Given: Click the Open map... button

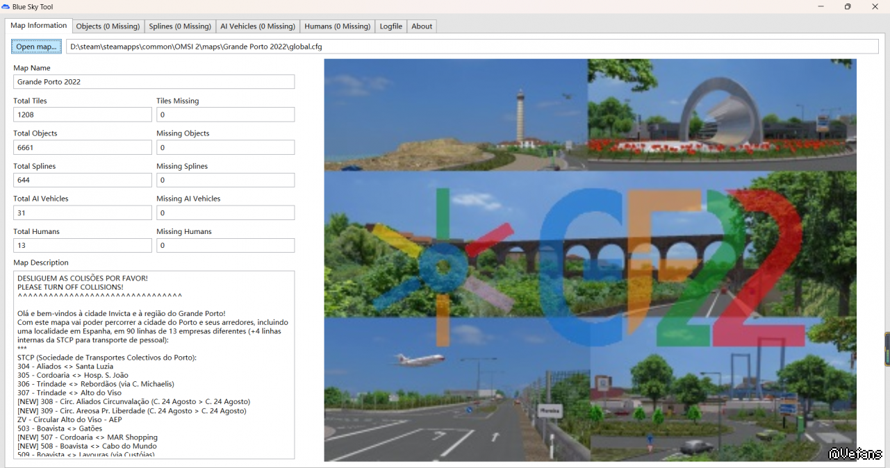Looking at the screenshot, I should 36,47.
